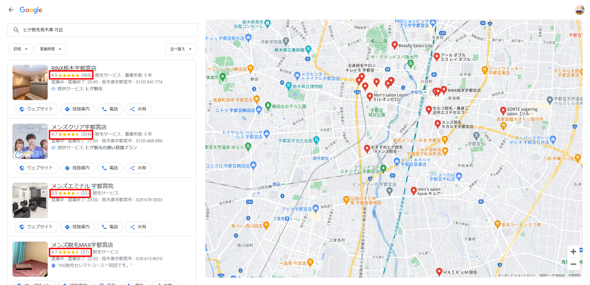
Task: Open 利用規約 terms link on map
Action: pyautogui.click(x=574, y=275)
